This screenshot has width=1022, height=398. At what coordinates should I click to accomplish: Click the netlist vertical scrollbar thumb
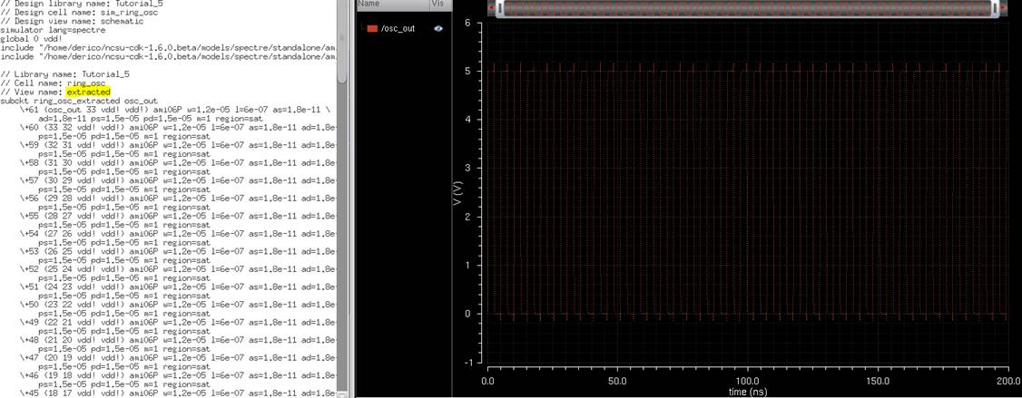[x=342, y=41]
